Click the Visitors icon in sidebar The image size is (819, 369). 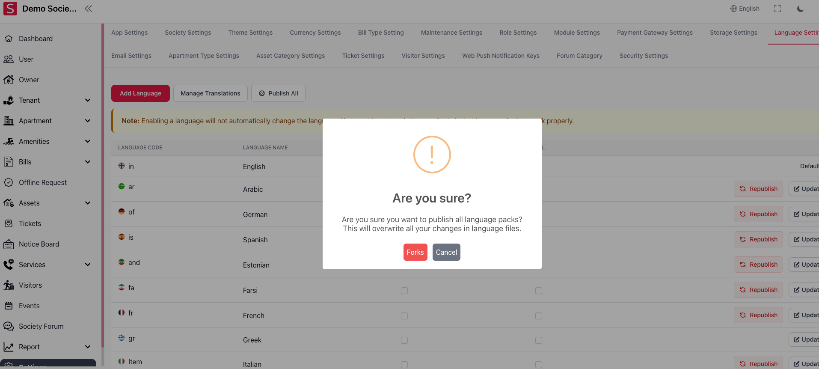[x=9, y=285]
